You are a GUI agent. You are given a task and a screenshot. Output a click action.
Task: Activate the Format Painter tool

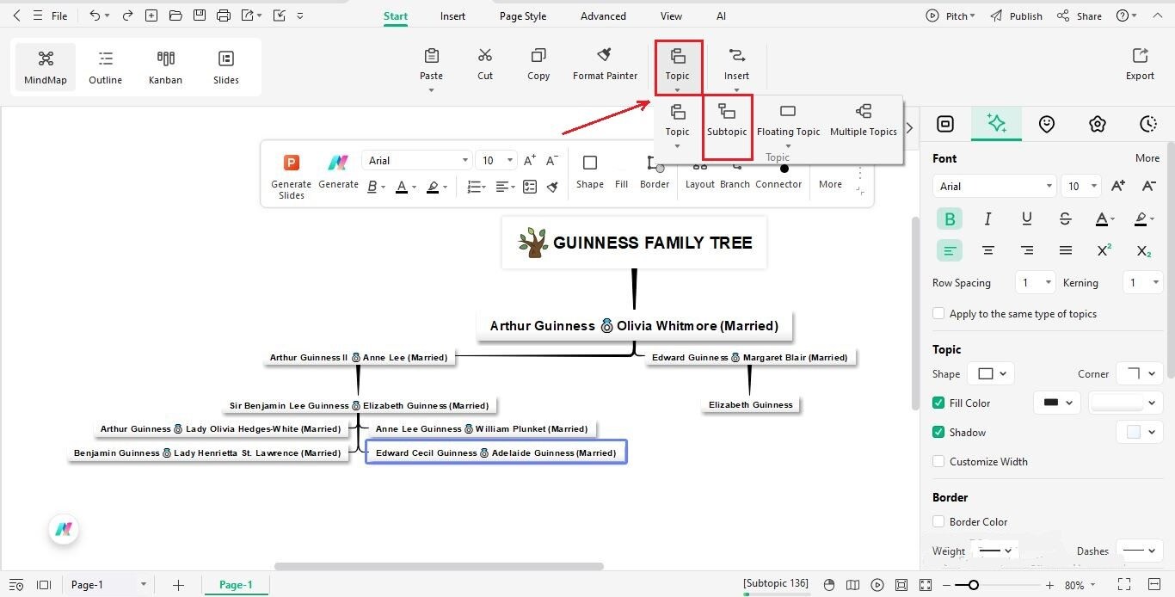coord(605,64)
